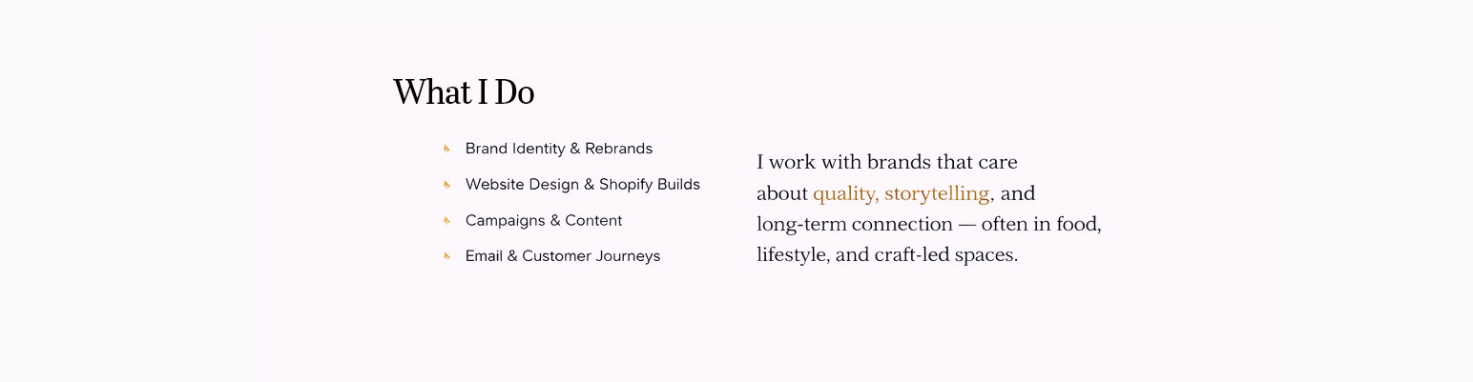Click the word "Shopify" in the services list
1473x382 pixels.
tap(626, 184)
